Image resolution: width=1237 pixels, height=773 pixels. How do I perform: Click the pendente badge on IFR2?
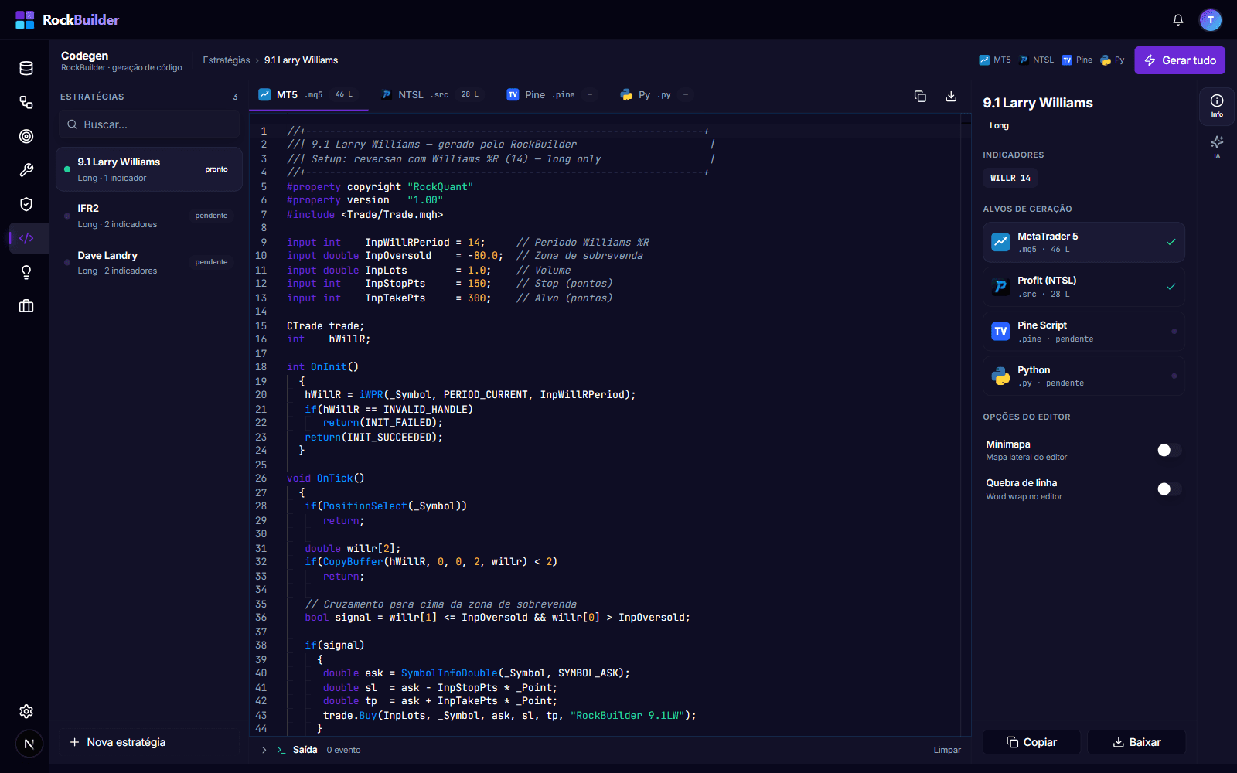click(211, 216)
